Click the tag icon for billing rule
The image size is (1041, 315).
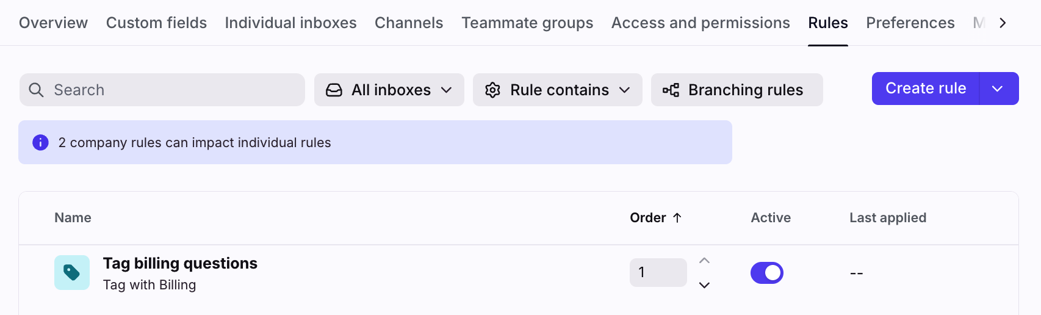point(72,272)
